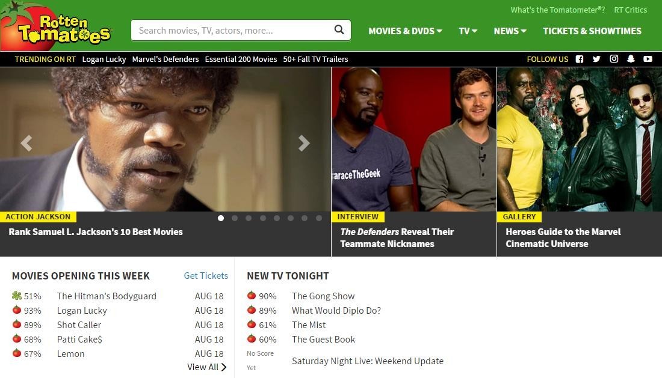Open the Marvel heroes gallery thumbnail
Image resolution: width=662 pixels, height=378 pixels.
pos(579,139)
